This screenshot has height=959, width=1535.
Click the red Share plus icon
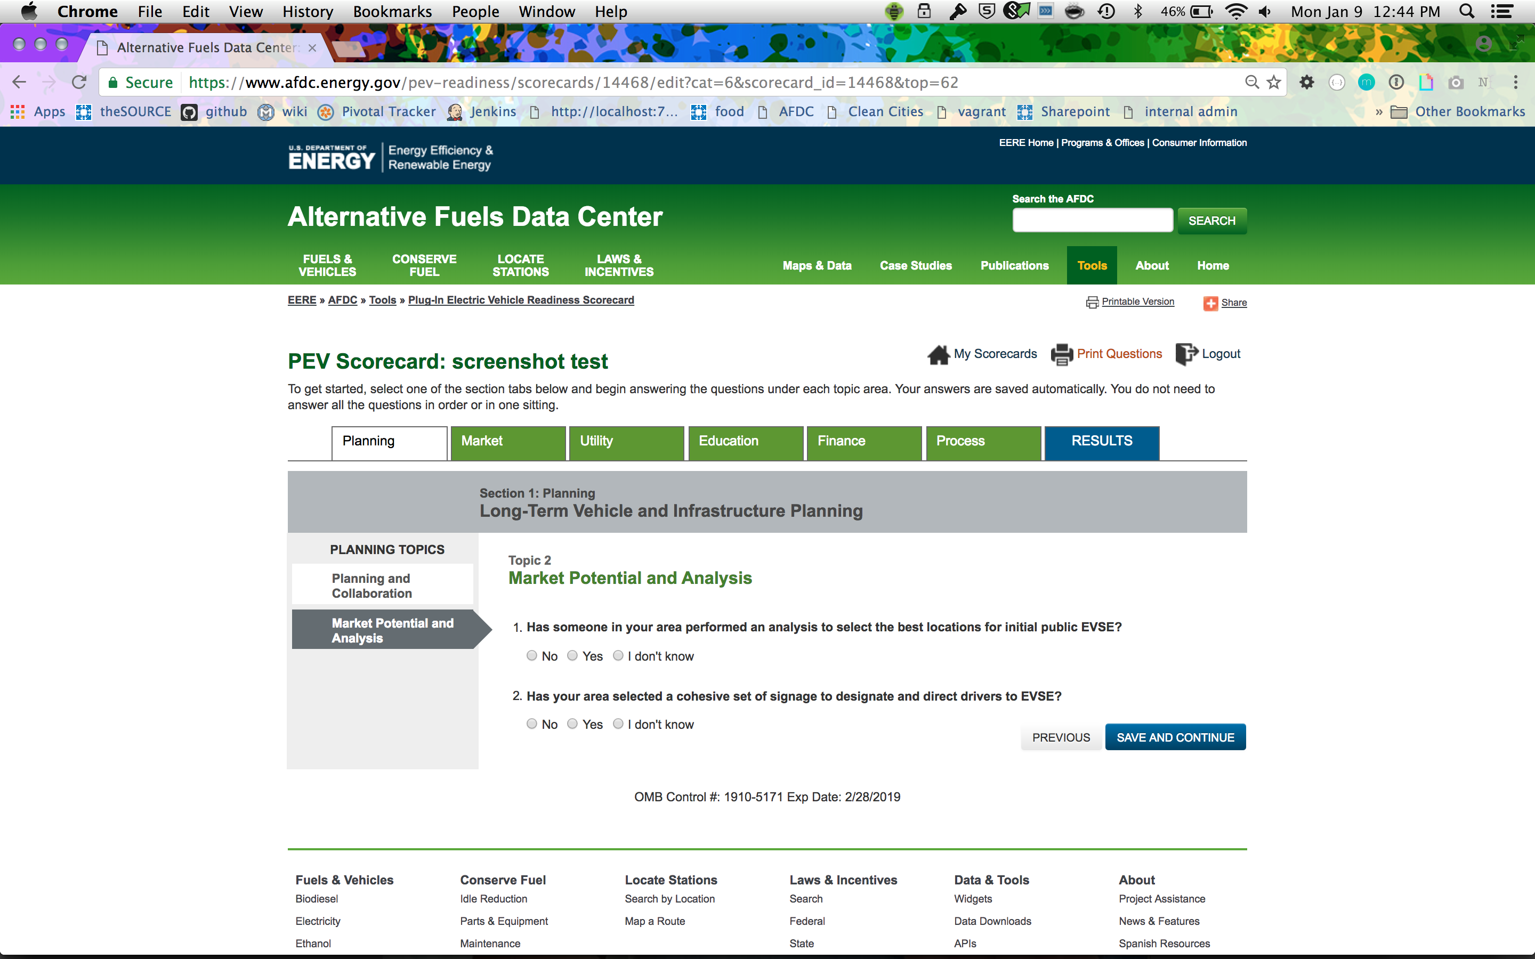(x=1210, y=303)
